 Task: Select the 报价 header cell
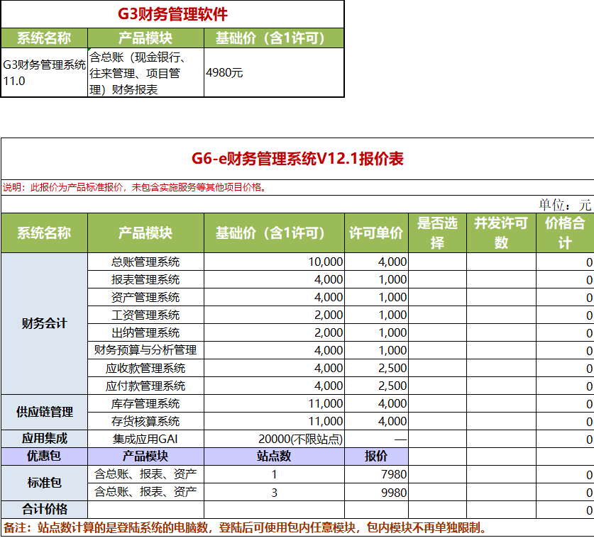pos(376,456)
